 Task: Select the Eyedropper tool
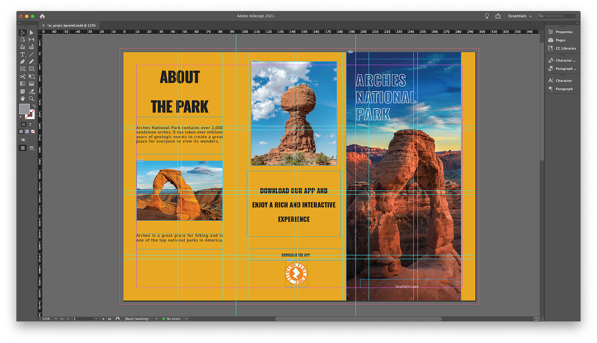[31, 92]
